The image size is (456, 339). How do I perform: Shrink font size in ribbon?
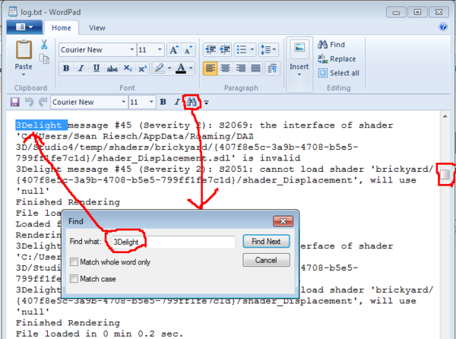[188, 49]
